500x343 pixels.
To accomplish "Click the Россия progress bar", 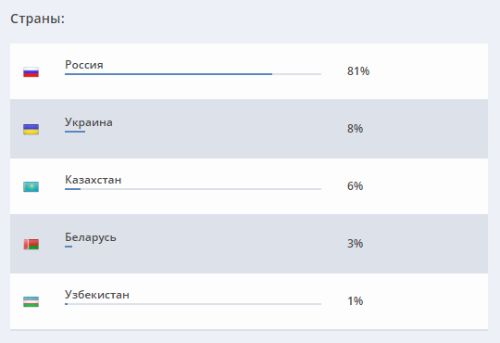I will click(x=193, y=74).
